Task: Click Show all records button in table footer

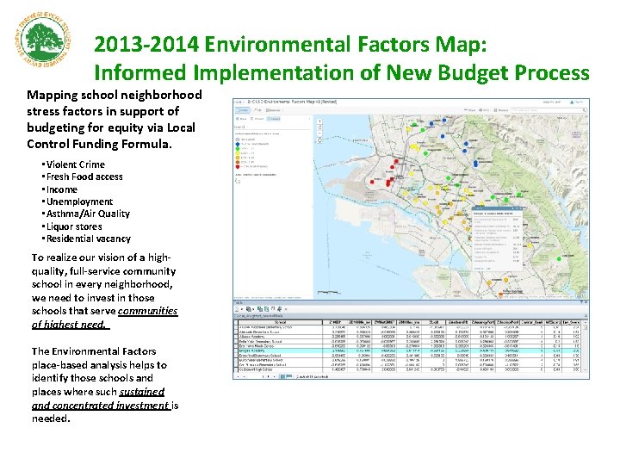Action: pos(282,377)
